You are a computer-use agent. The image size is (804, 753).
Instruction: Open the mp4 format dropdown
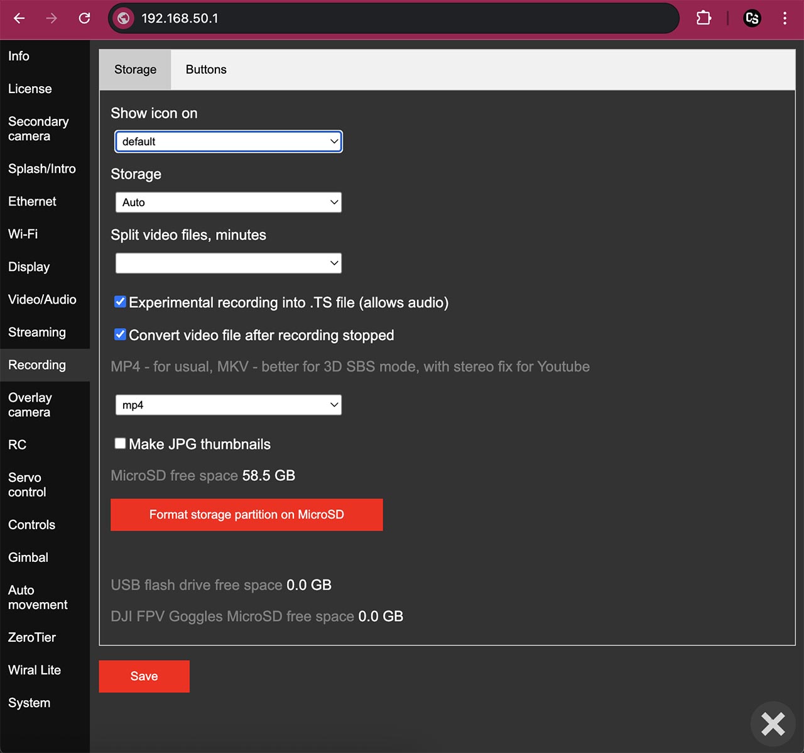(x=229, y=405)
